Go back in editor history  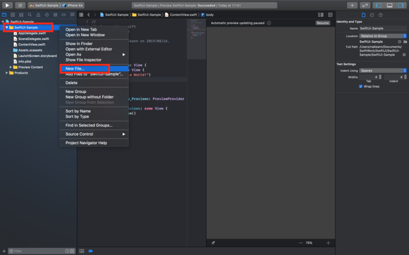(88, 15)
